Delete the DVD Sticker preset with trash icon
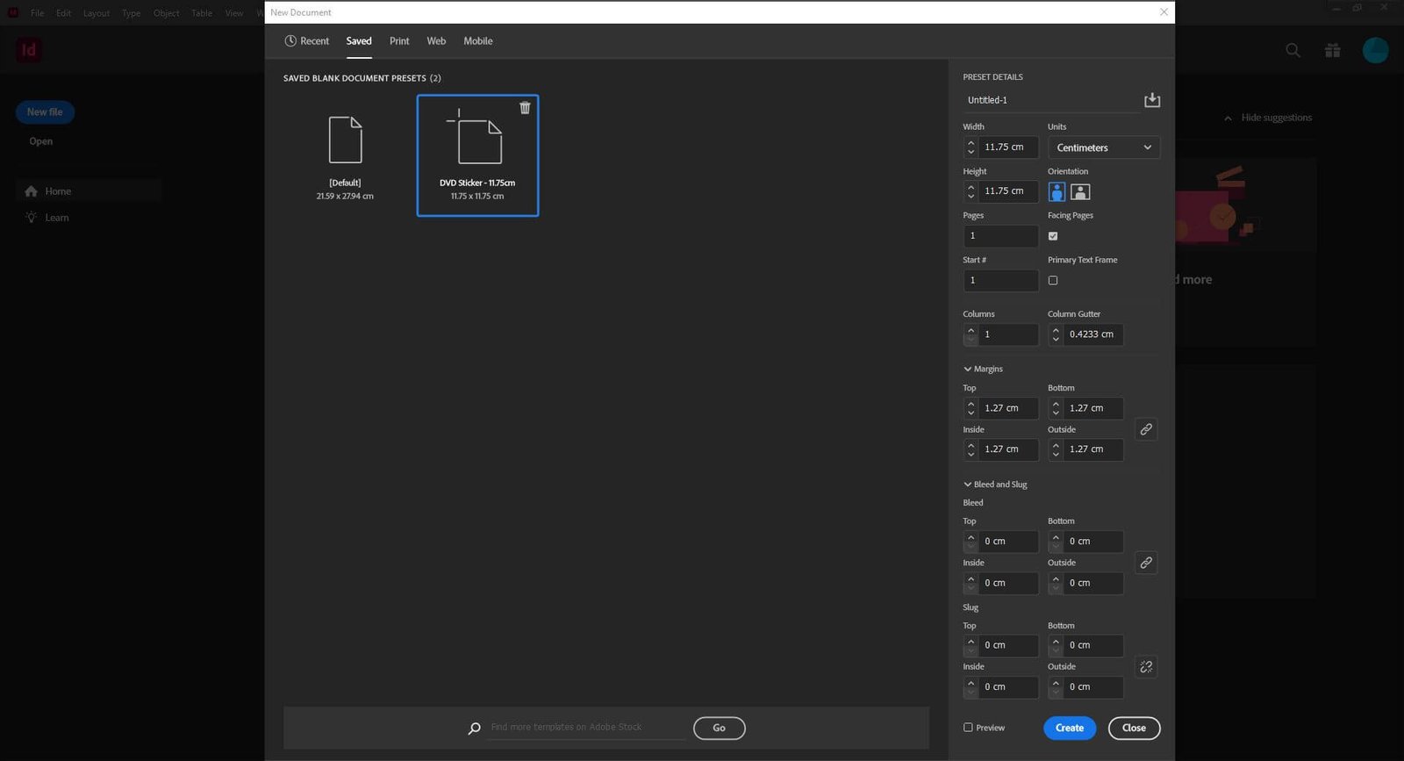The height and width of the screenshot is (761, 1404). [525, 108]
